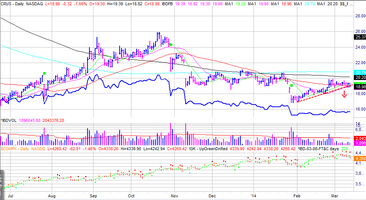This screenshot has width=366, height=200.
Task: Select the NASDAQ exchange label in CRUS header
Action: pyautogui.click(x=34, y=4)
